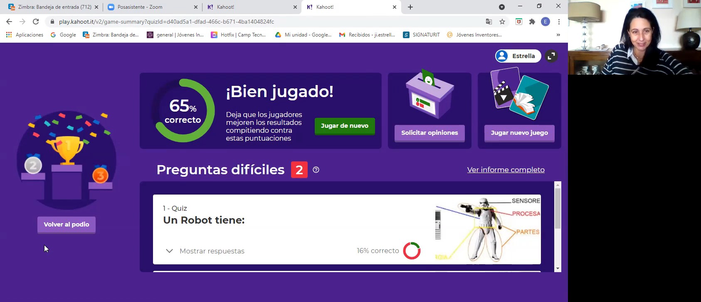Show more bookmarks with the overflow chevron
The image size is (701, 302).
[558, 35]
